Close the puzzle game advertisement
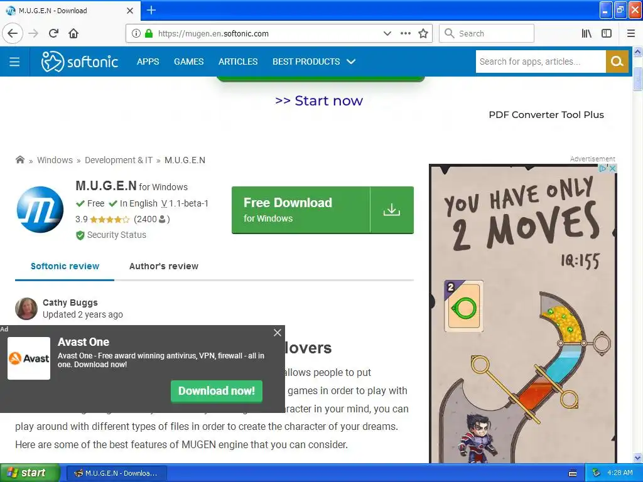This screenshot has width=643, height=482. point(612,168)
